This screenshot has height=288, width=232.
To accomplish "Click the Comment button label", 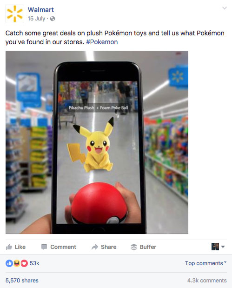I will click(63, 247).
